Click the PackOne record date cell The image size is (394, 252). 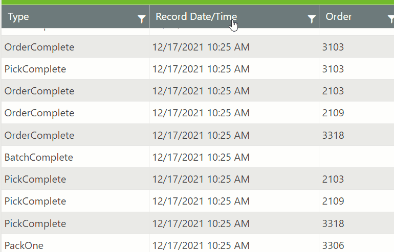click(x=201, y=245)
